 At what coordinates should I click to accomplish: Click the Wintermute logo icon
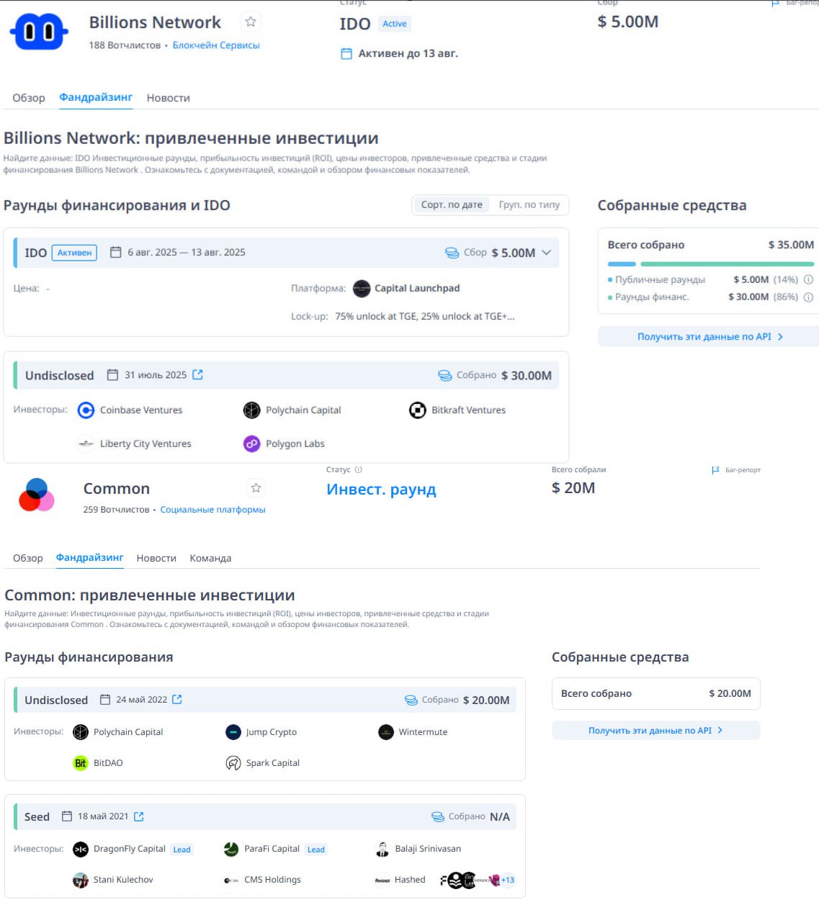click(386, 732)
